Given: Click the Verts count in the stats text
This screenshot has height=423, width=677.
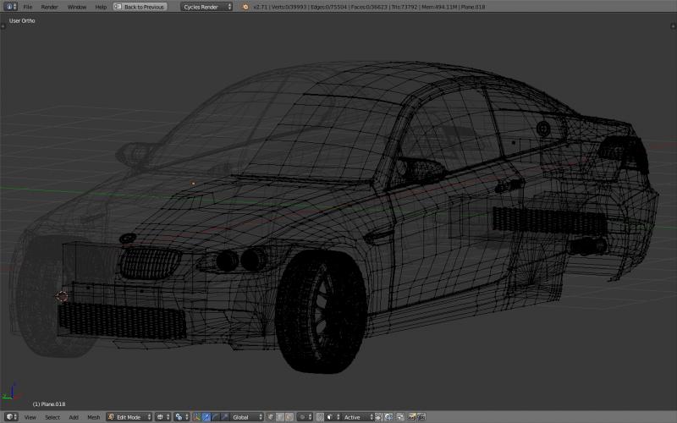Looking at the screenshot, I should 289,7.
